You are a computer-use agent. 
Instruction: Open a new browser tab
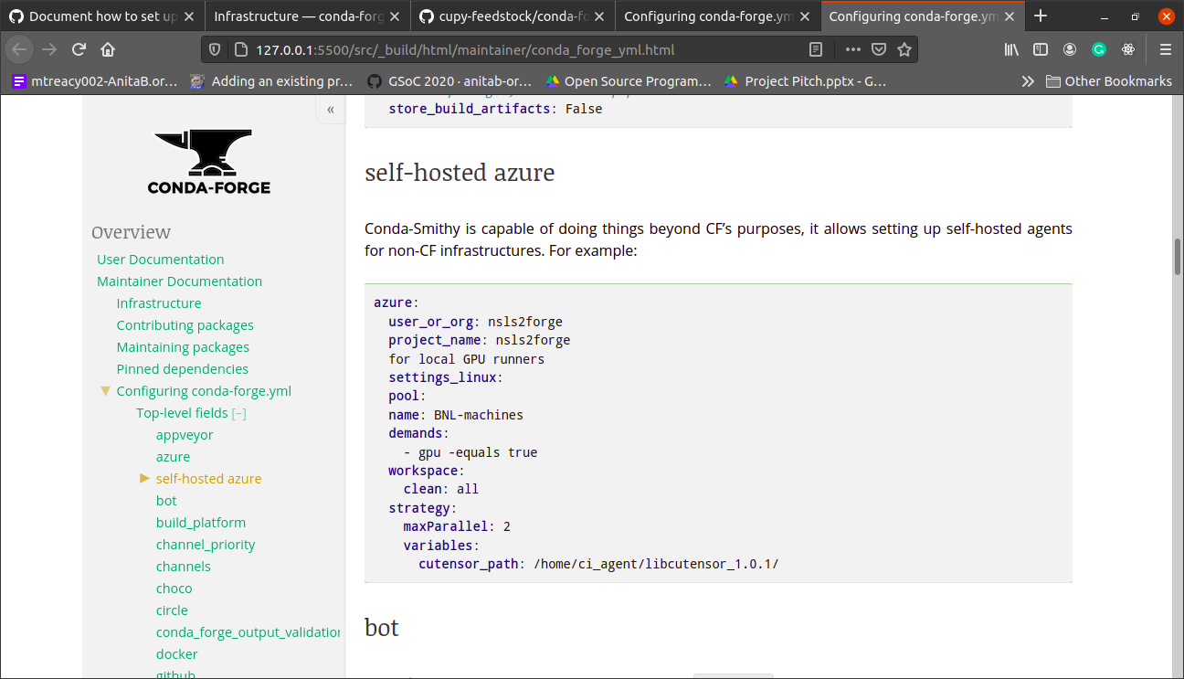[1040, 16]
